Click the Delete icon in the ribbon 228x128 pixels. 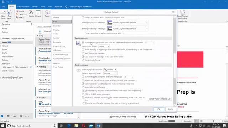point(31,12)
